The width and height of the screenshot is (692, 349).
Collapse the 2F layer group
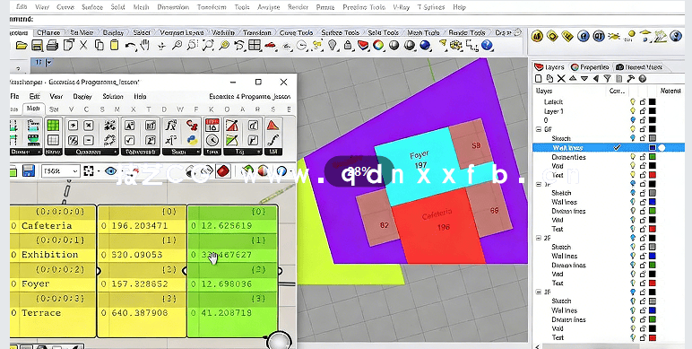539,238
